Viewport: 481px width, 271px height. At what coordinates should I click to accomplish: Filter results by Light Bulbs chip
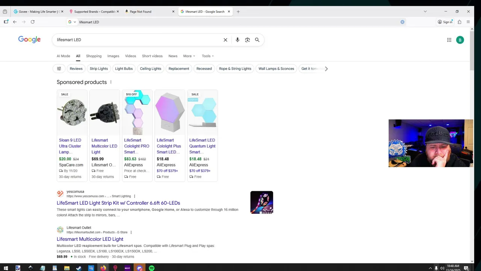[x=124, y=69]
